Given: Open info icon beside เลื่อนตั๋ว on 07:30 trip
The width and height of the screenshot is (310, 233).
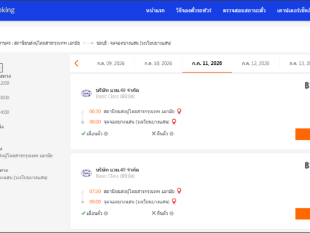Looking at the screenshot, I should click(x=106, y=214).
